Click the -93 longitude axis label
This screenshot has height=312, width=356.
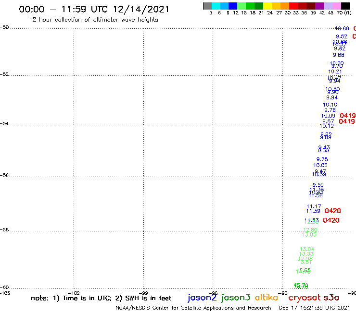283,293
